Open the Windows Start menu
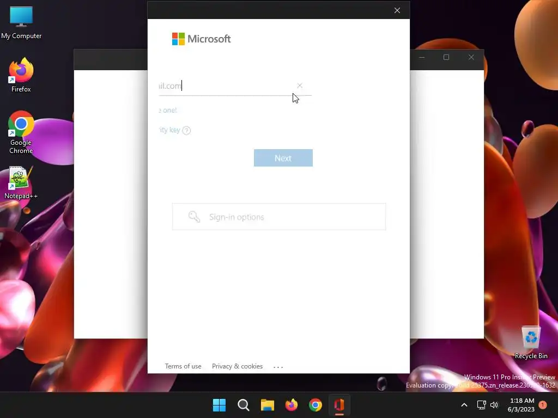This screenshot has height=418, width=558. 219,405
